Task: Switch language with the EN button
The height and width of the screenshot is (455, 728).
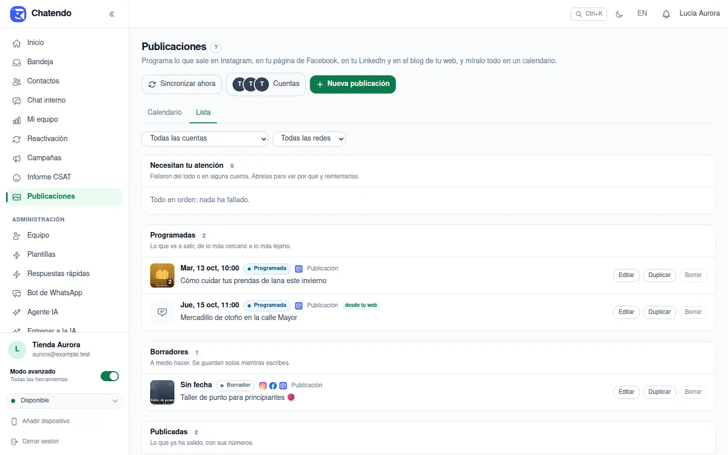Action: point(642,14)
